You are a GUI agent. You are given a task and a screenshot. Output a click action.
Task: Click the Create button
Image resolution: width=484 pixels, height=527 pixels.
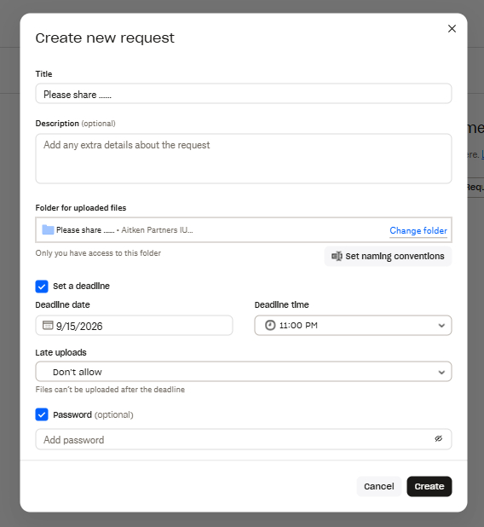pos(429,486)
